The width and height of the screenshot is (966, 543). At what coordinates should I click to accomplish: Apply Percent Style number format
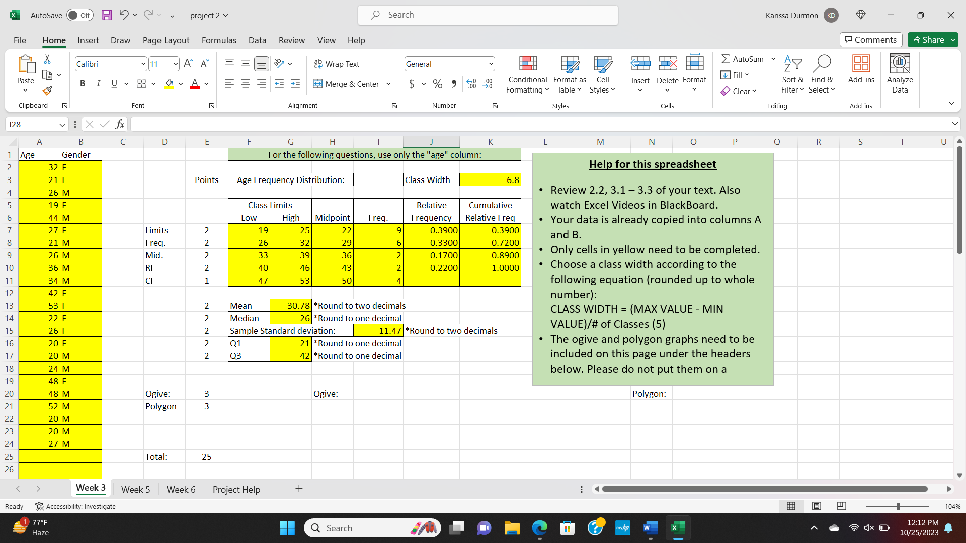click(x=437, y=84)
